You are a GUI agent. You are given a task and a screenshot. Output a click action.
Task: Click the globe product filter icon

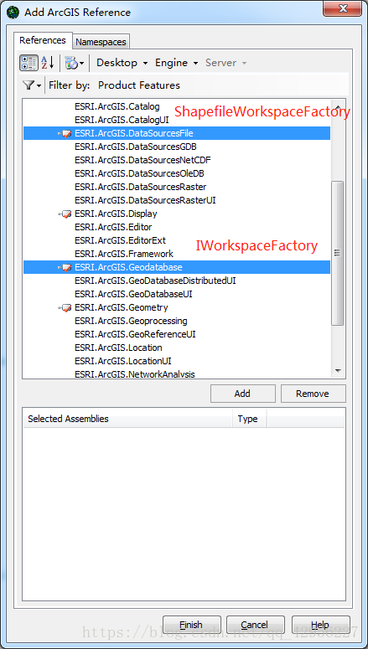pos(71,64)
